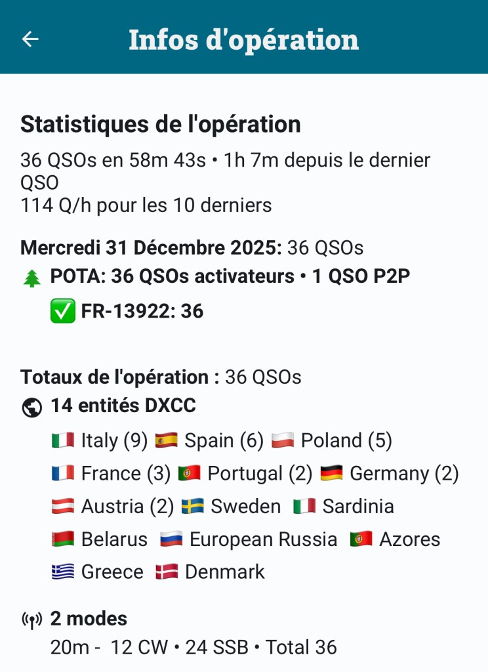Tap the back arrow icon
The image size is (488, 672).
[x=30, y=39]
